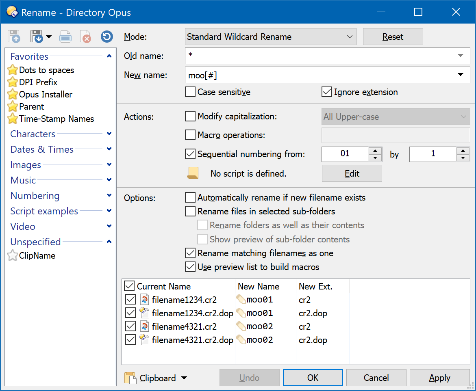Click the filename4321.cr2 file icon
This screenshot has height=391, width=476.
(144, 326)
